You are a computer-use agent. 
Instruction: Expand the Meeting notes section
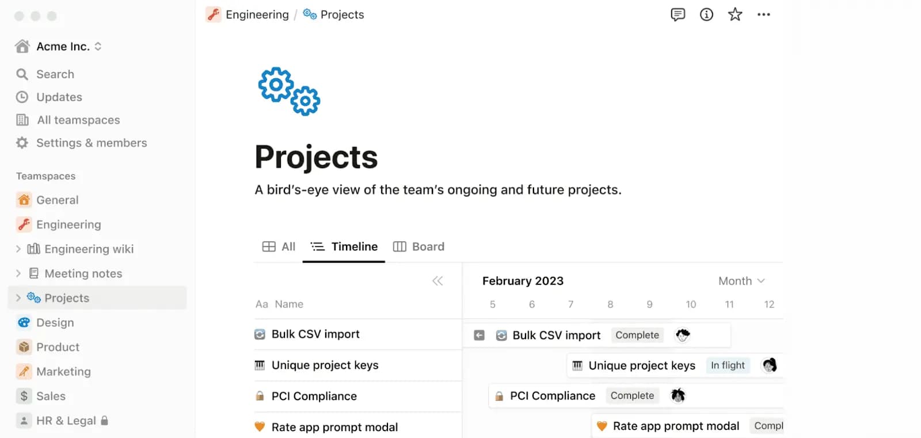click(17, 273)
